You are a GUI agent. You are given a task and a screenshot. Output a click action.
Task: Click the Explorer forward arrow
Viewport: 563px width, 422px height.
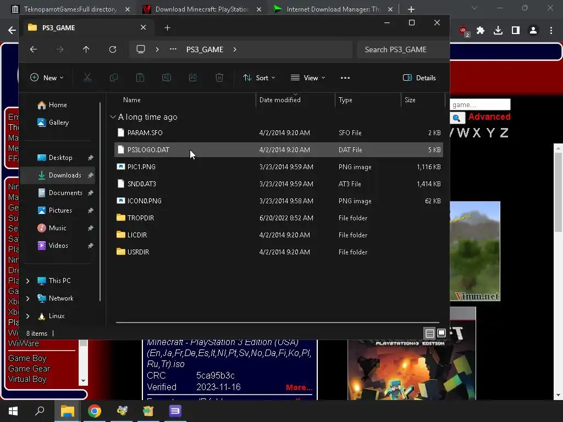point(60,49)
